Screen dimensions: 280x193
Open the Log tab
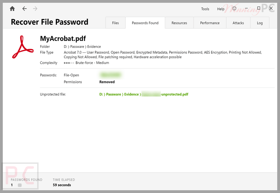260,23
